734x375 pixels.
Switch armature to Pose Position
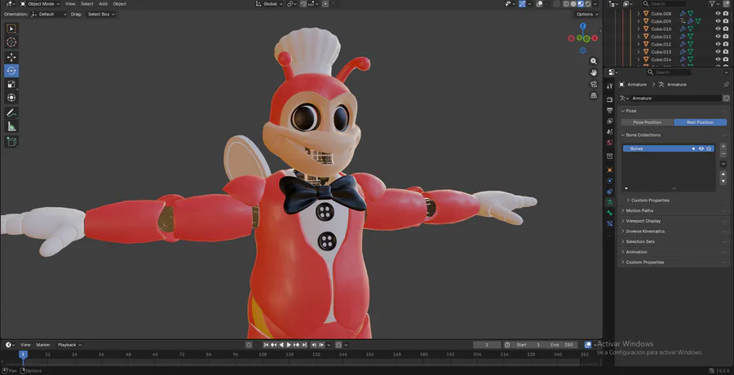coord(648,122)
